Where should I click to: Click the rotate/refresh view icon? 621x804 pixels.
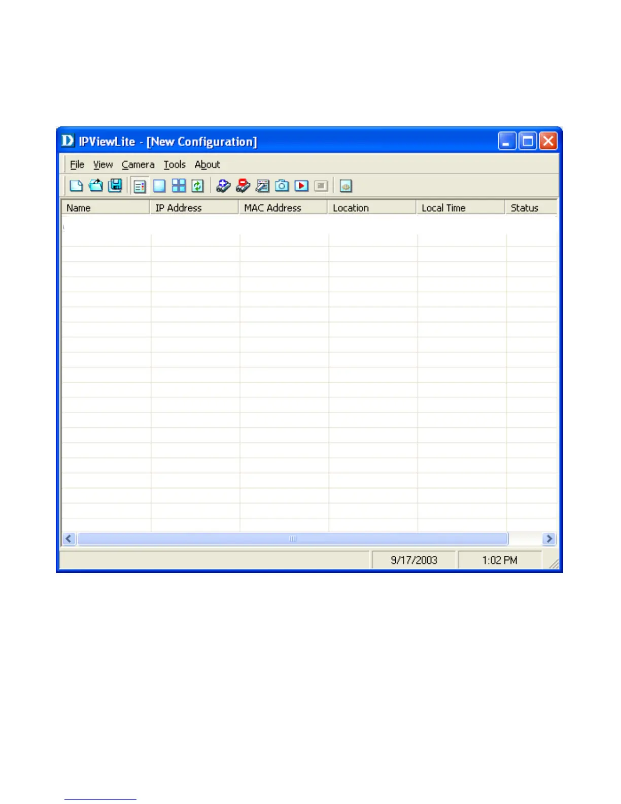click(198, 186)
